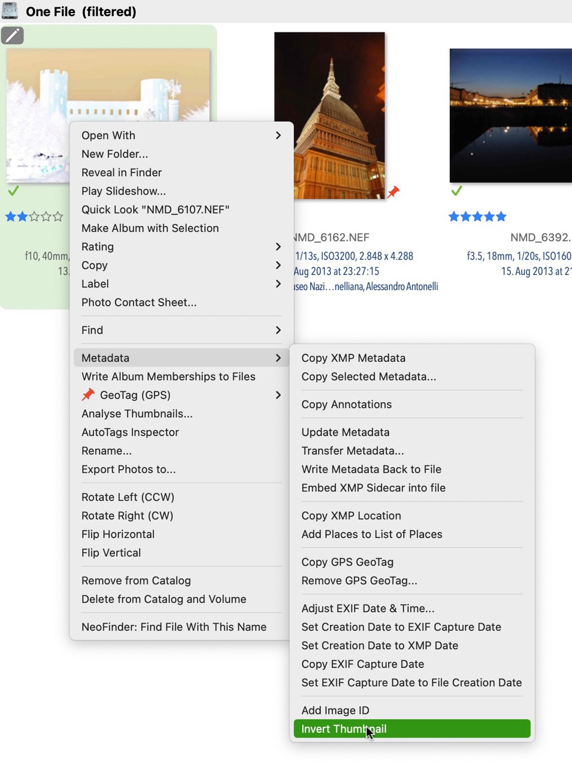The image size is (572, 767).
Task: Click green checkmark under the night river photo
Action: pyautogui.click(x=456, y=191)
